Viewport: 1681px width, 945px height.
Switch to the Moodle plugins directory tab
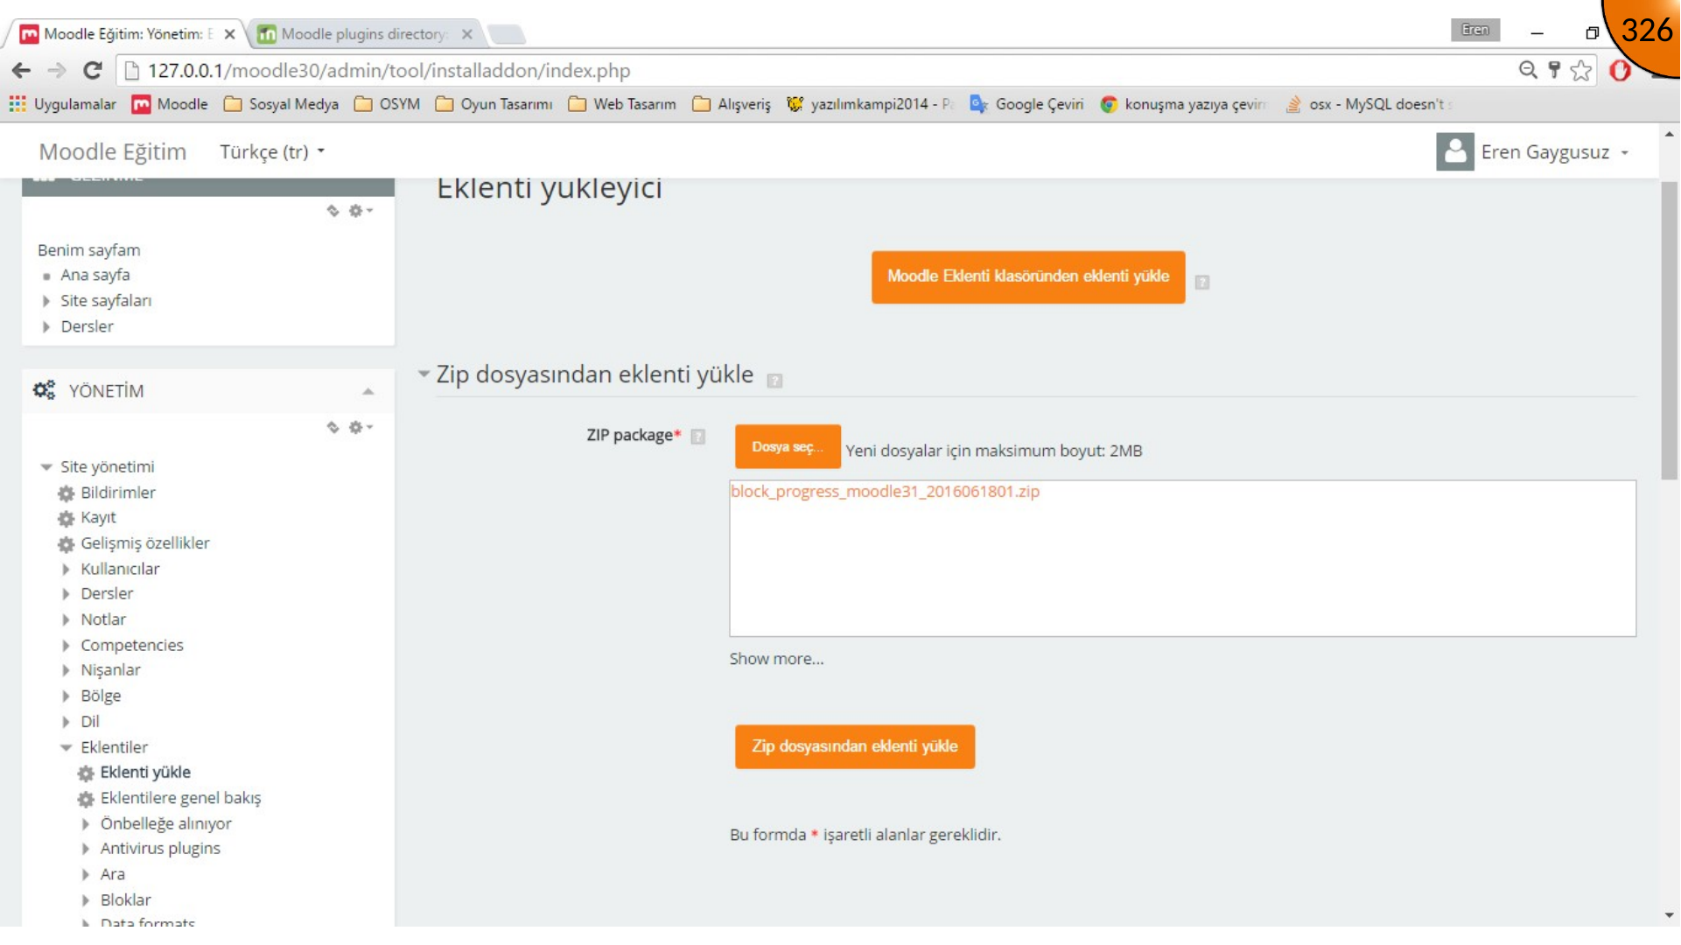(x=363, y=34)
